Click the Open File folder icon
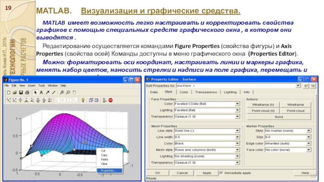The height and width of the screenshot is (182, 324). pos(14,92)
